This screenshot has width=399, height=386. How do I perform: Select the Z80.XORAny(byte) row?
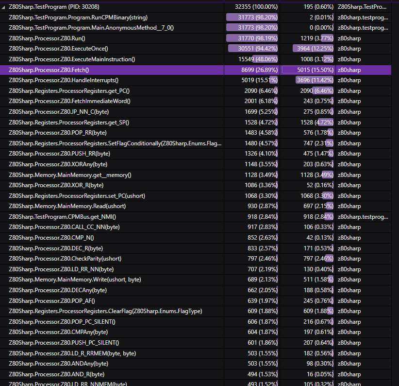click(196, 164)
